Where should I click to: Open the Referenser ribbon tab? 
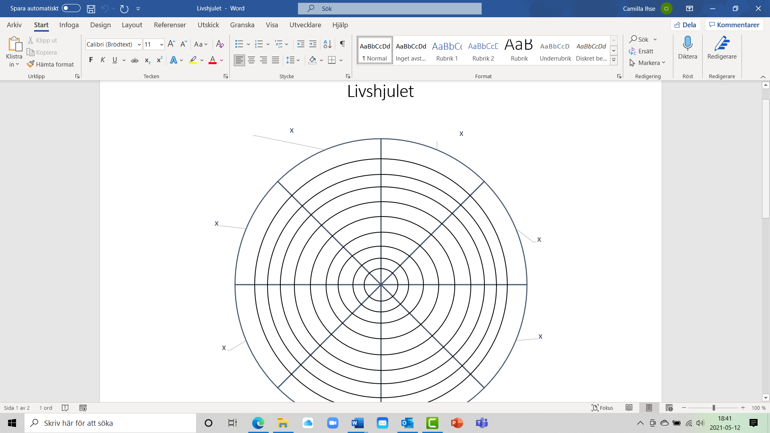point(170,25)
